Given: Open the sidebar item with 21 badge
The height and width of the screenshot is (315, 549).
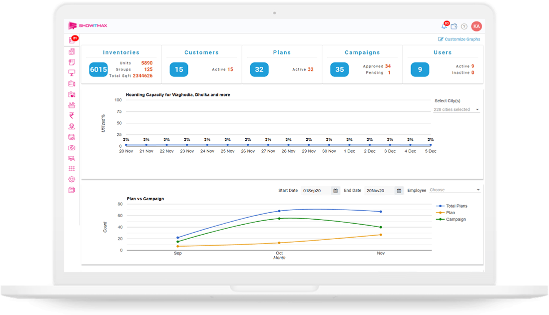Looking at the screenshot, I should pyautogui.click(x=72, y=40).
